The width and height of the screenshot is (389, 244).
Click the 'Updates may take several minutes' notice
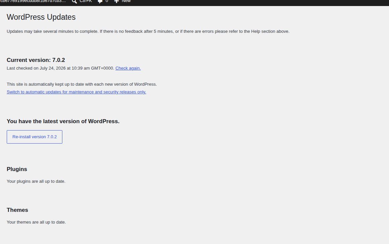[148, 31]
